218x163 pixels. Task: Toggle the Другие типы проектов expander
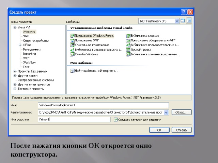click(15, 85)
